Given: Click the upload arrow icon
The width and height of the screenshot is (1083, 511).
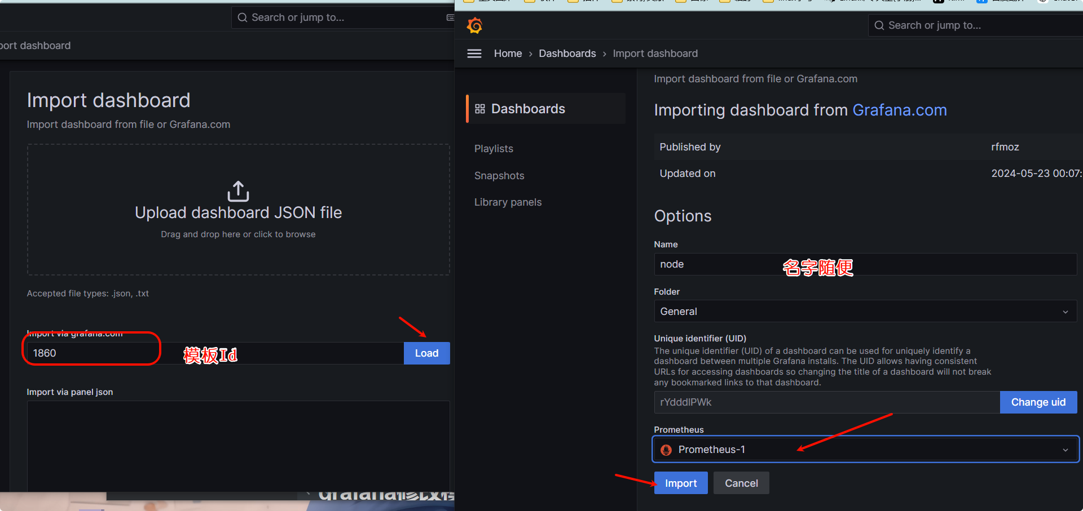Looking at the screenshot, I should pos(238,192).
